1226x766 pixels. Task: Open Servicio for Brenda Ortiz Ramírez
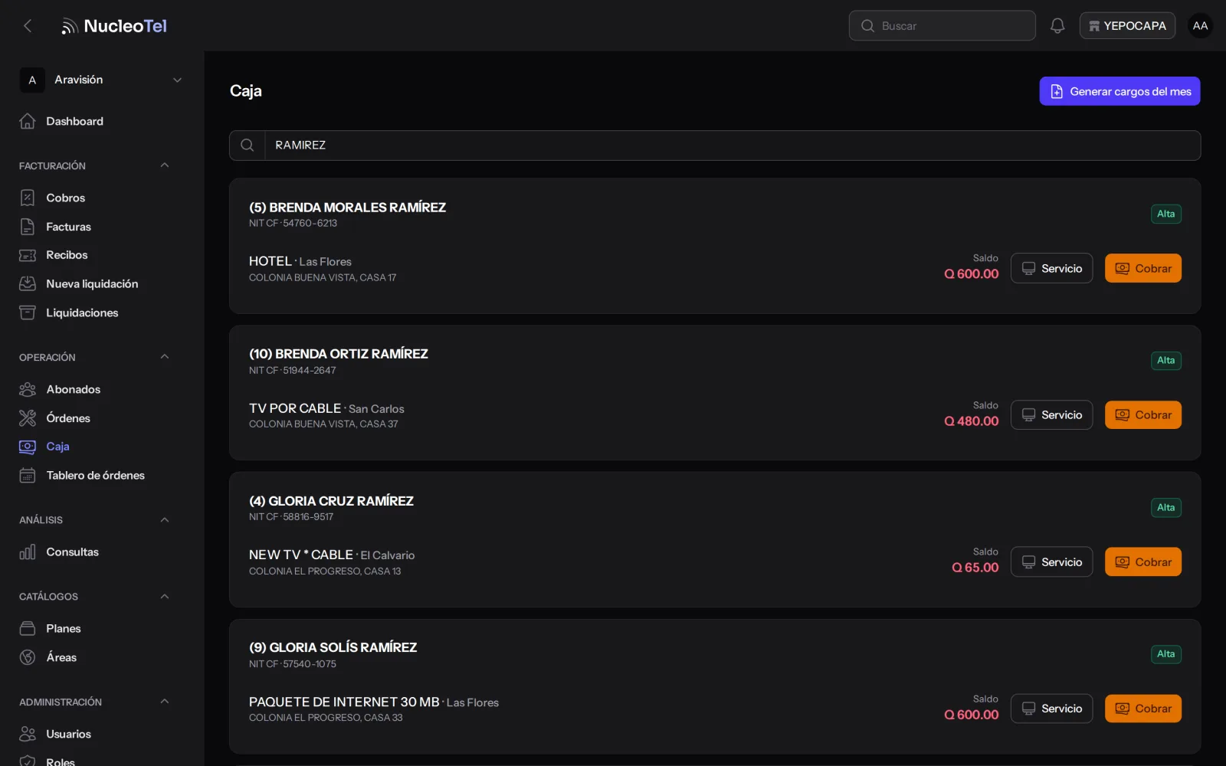tap(1051, 415)
